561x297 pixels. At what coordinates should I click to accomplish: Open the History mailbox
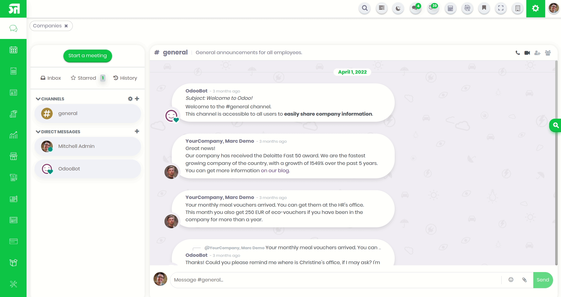click(x=125, y=78)
